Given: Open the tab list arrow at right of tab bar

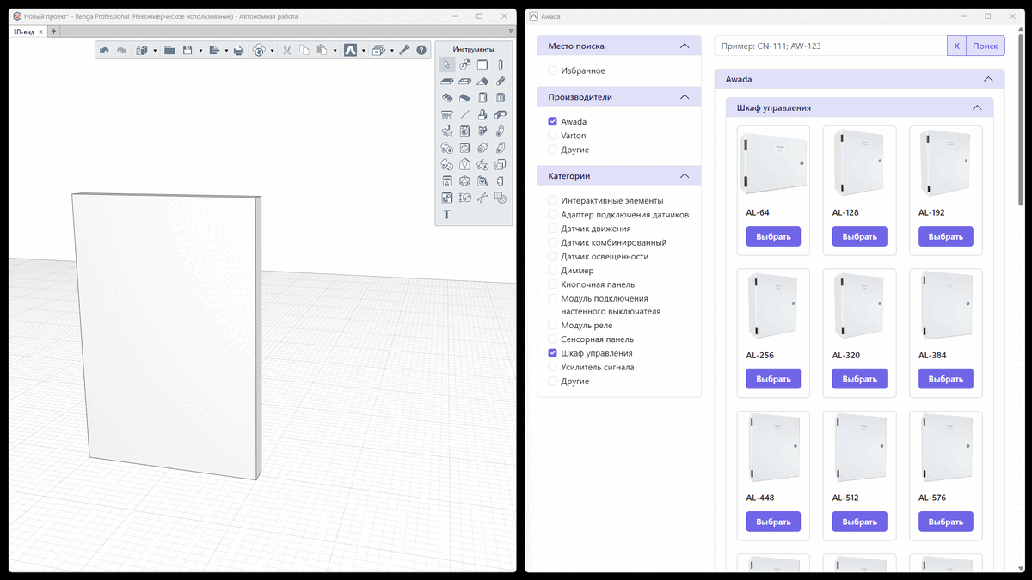Looking at the screenshot, I should pos(511,32).
